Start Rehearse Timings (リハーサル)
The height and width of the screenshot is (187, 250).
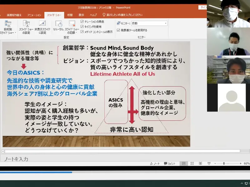58,26
